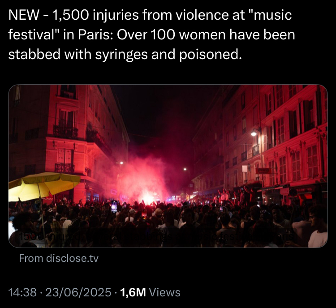The height and width of the screenshot is (308, 336).
Task: Click the 14:38 post time
Action: pos(22,292)
